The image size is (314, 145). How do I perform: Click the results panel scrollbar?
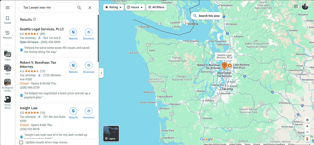(x=98, y=39)
